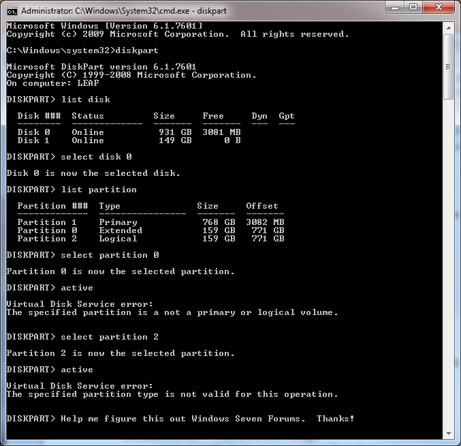Click the scrollbar up arrow
This screenshot has width=461, height=446.
pos(449,28)
